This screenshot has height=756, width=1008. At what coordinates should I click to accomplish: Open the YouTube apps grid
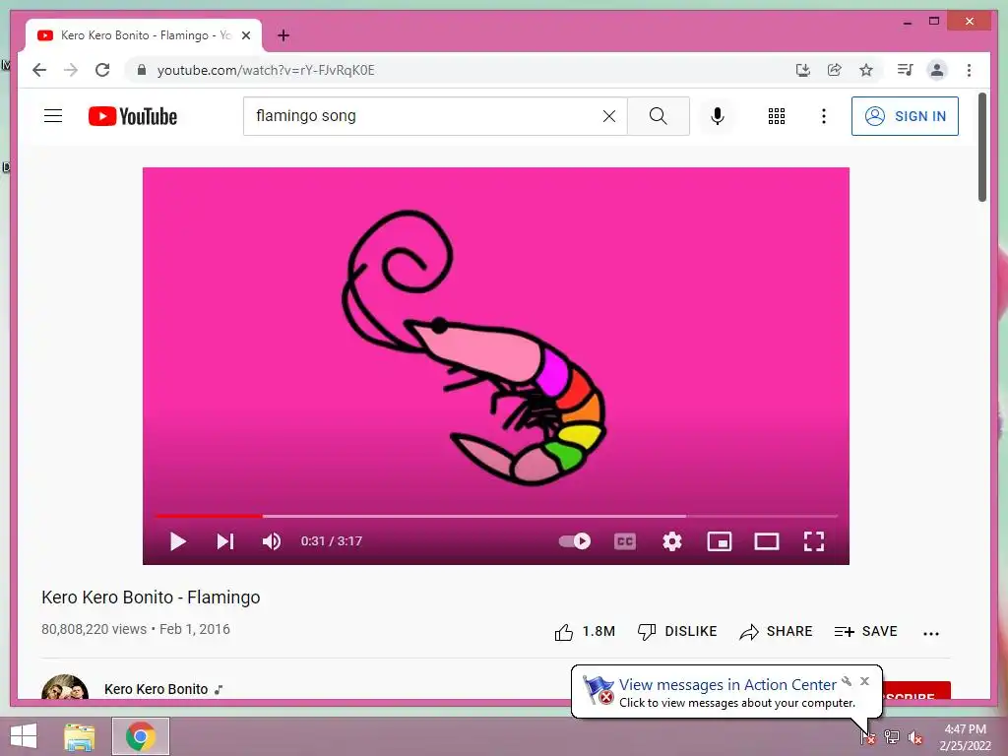click(777, 116)
